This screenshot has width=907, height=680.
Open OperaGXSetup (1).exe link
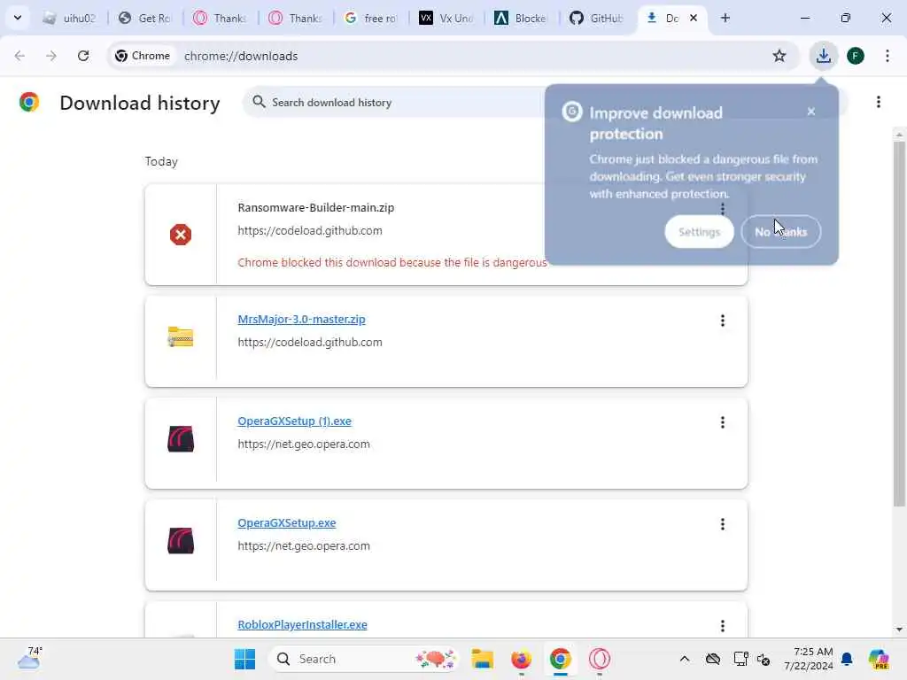(294, 421)
